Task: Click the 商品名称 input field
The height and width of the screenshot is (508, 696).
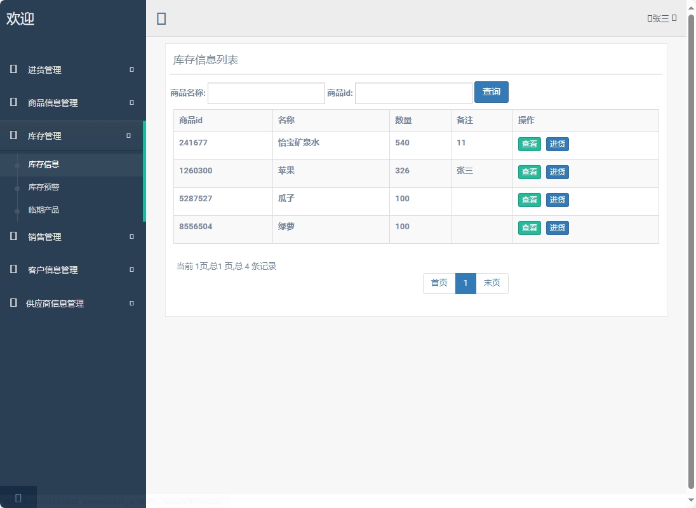Action: point(266,93)
